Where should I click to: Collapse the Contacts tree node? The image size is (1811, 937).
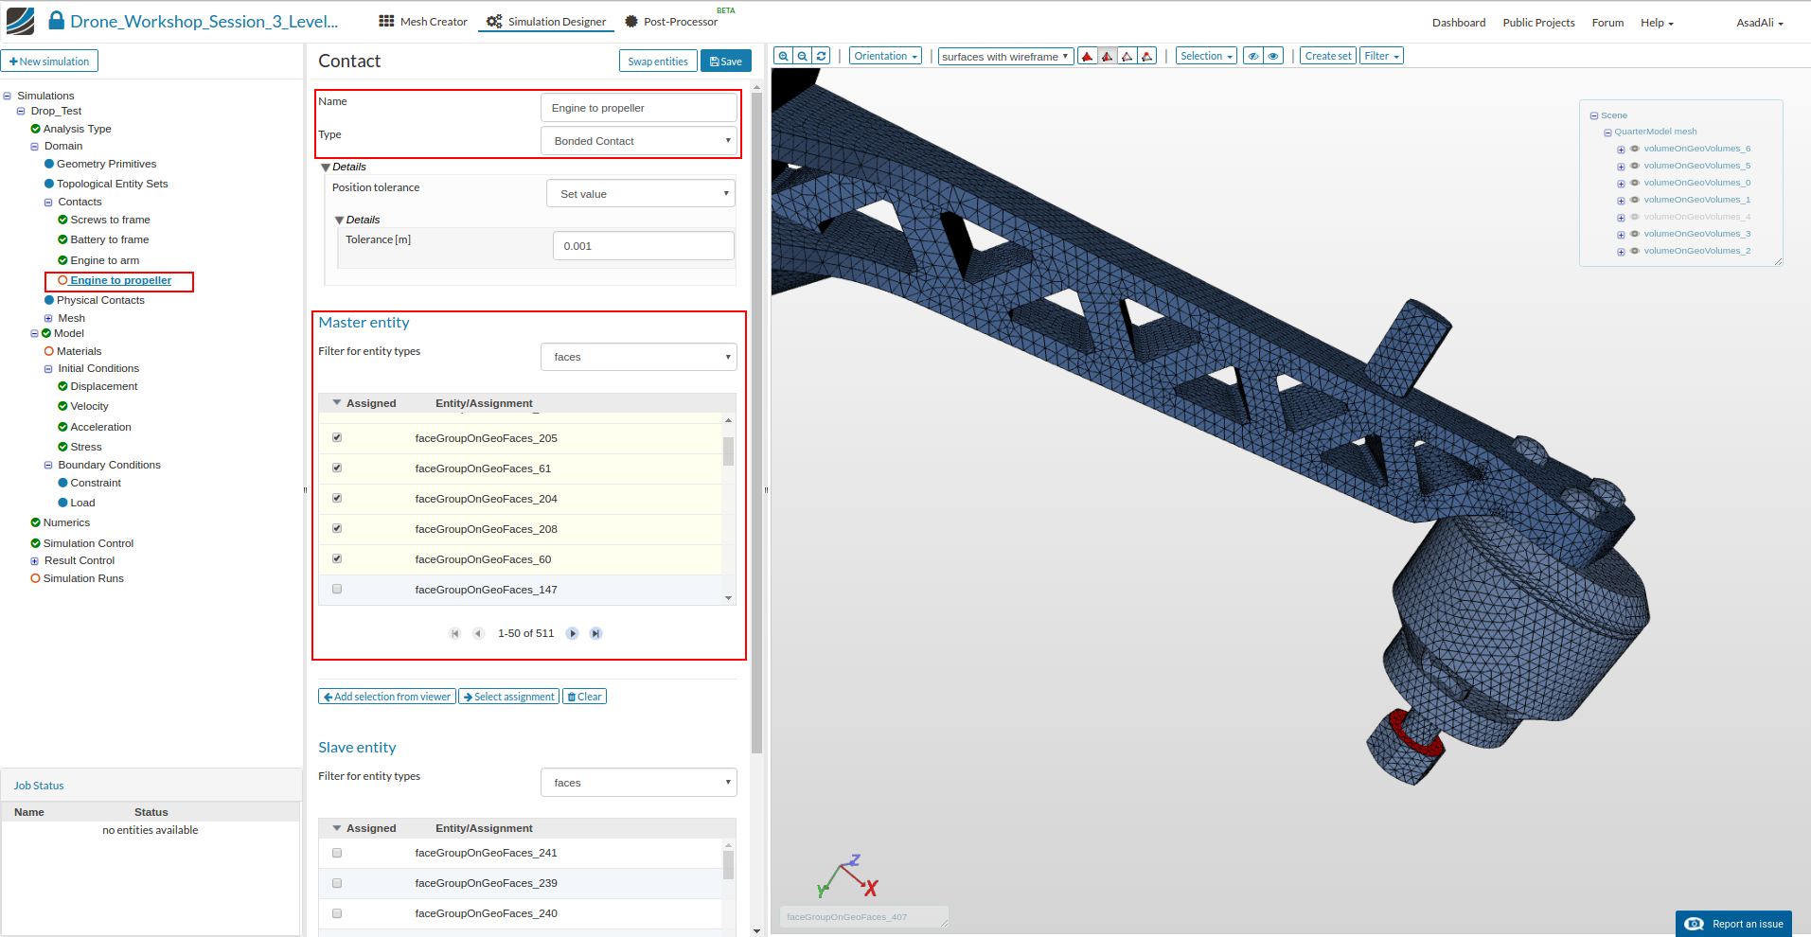pos(48,203)
